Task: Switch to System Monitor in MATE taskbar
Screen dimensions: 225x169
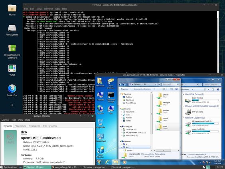Action: pos(37,167)
